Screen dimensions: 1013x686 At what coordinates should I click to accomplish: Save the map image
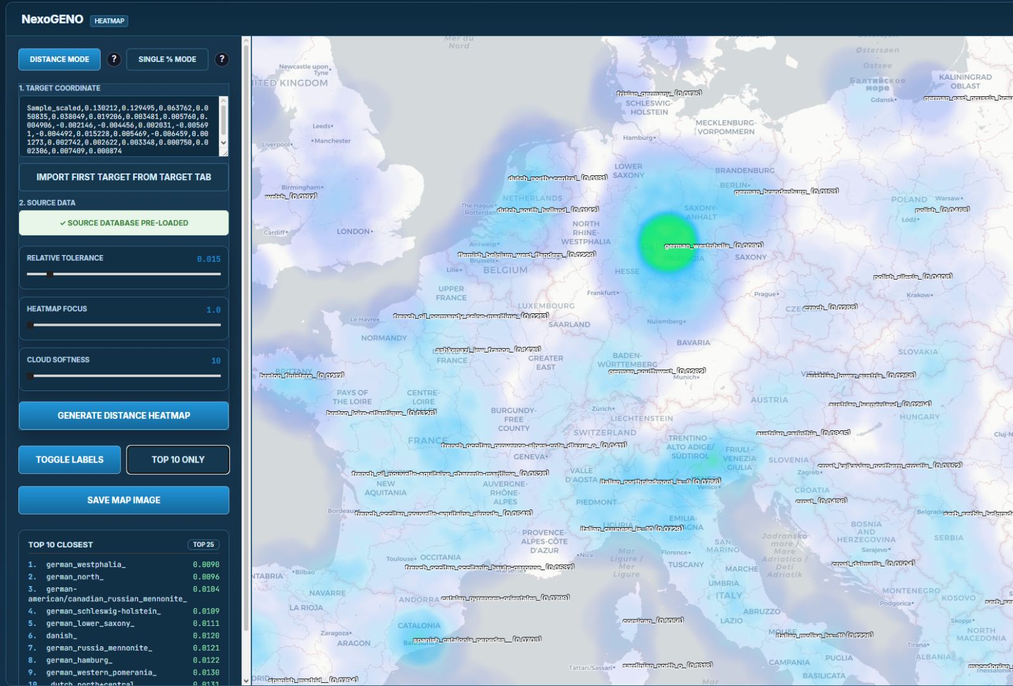click(x=123, y=500)
